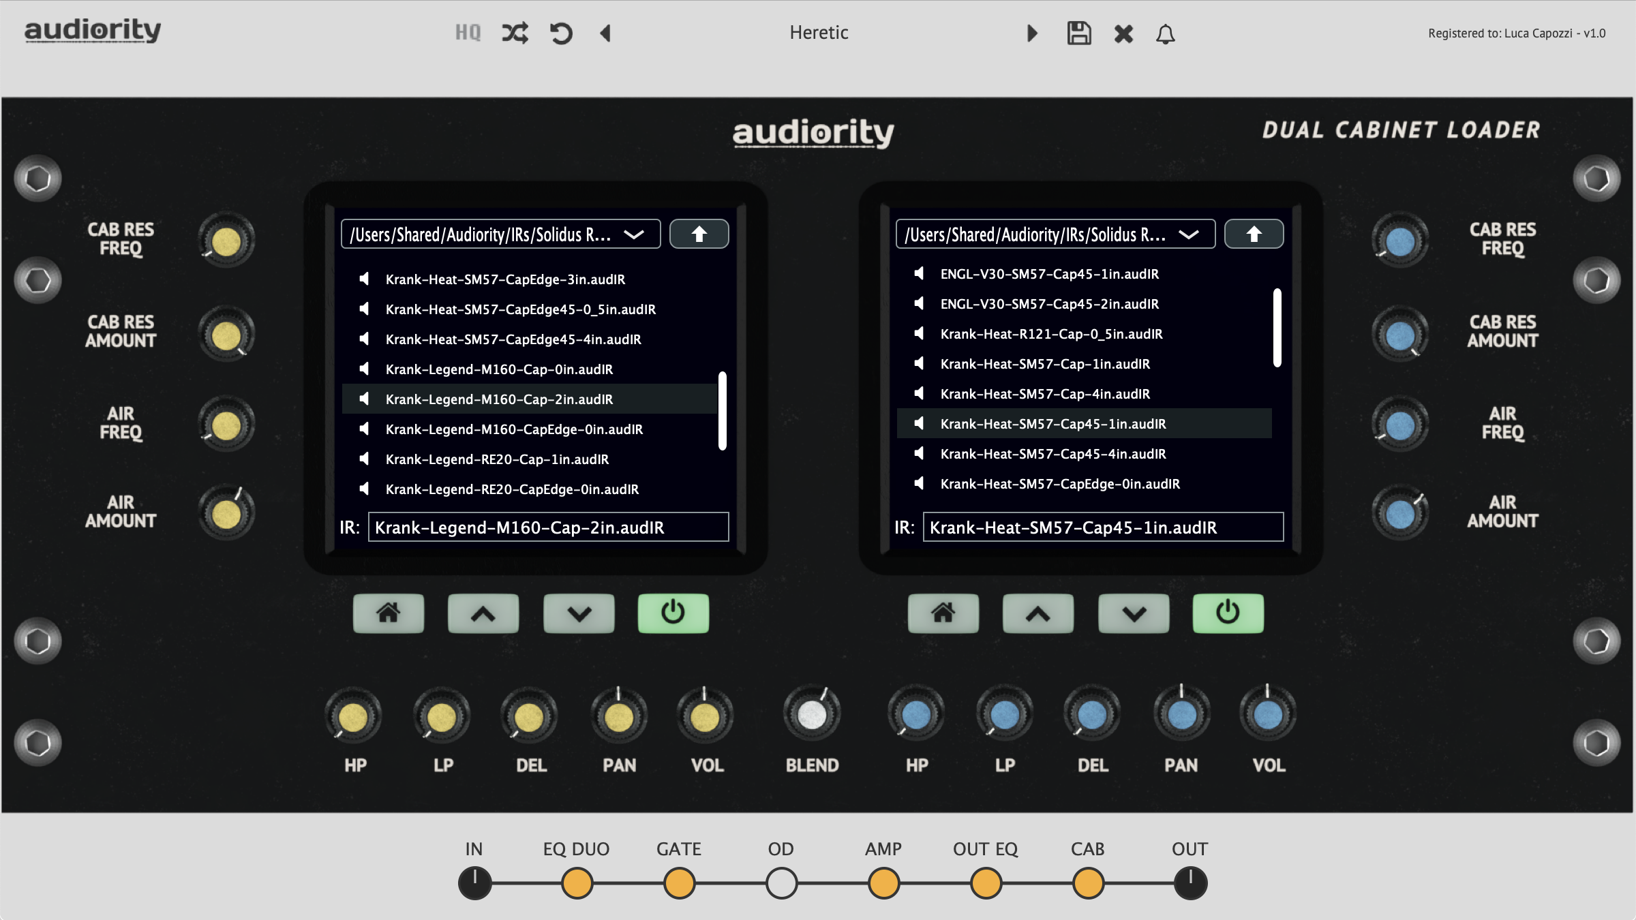Click the undo icon in the toolbar
The image size is (1636, 920).
560,33
